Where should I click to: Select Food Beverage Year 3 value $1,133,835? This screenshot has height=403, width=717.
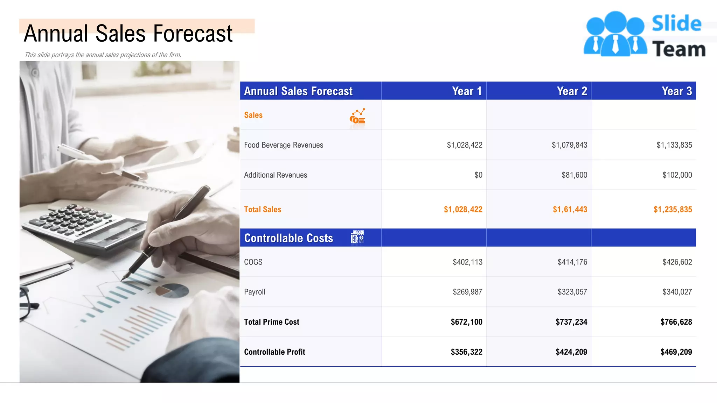click(674, 145)
